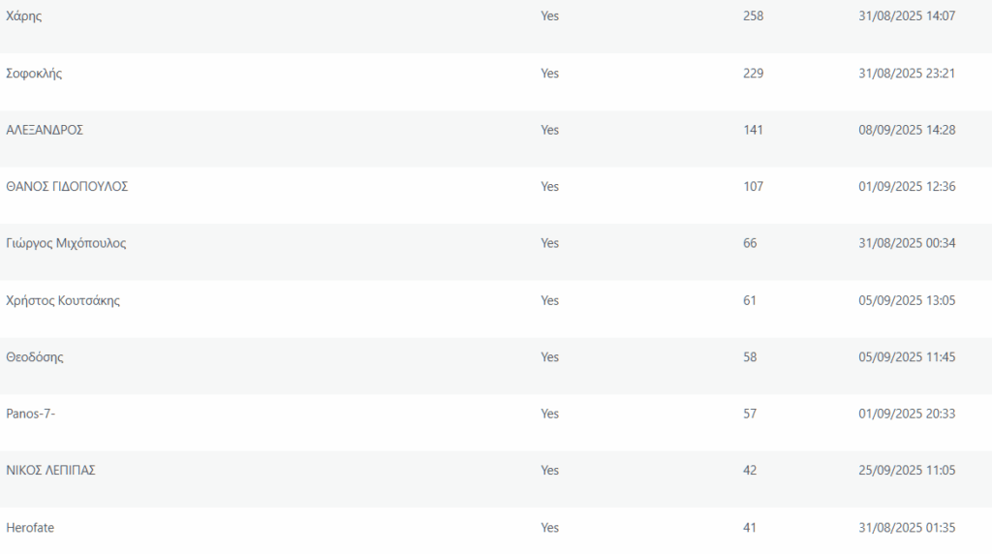The width and height of the screenshot is (992, 554).
Task: Select the 107 score cell
Action: click(753, 187)
